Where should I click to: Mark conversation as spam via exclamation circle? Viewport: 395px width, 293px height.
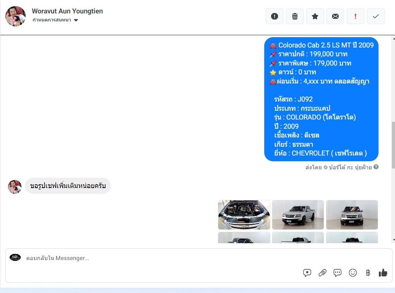(274, 16)
